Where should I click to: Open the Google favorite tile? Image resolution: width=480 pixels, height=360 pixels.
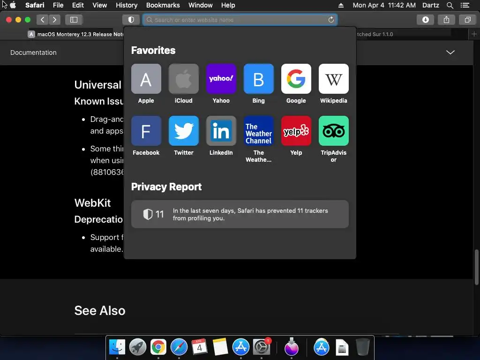[296, 79]
